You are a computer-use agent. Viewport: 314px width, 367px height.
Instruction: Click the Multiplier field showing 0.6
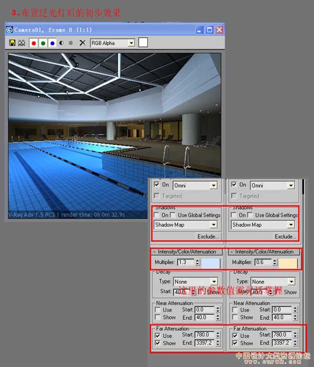[x=263, y=262]
